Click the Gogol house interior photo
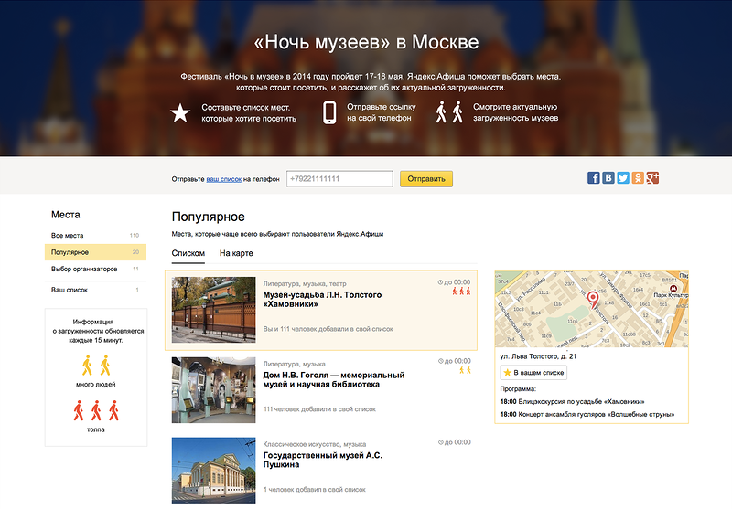Image resolution: width=732 pixels, height=509 pixels. coord(213,390)
